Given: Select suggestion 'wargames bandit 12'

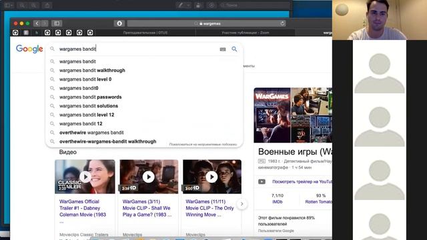Looking at the screenshot, I should click(x=144, y=123).
